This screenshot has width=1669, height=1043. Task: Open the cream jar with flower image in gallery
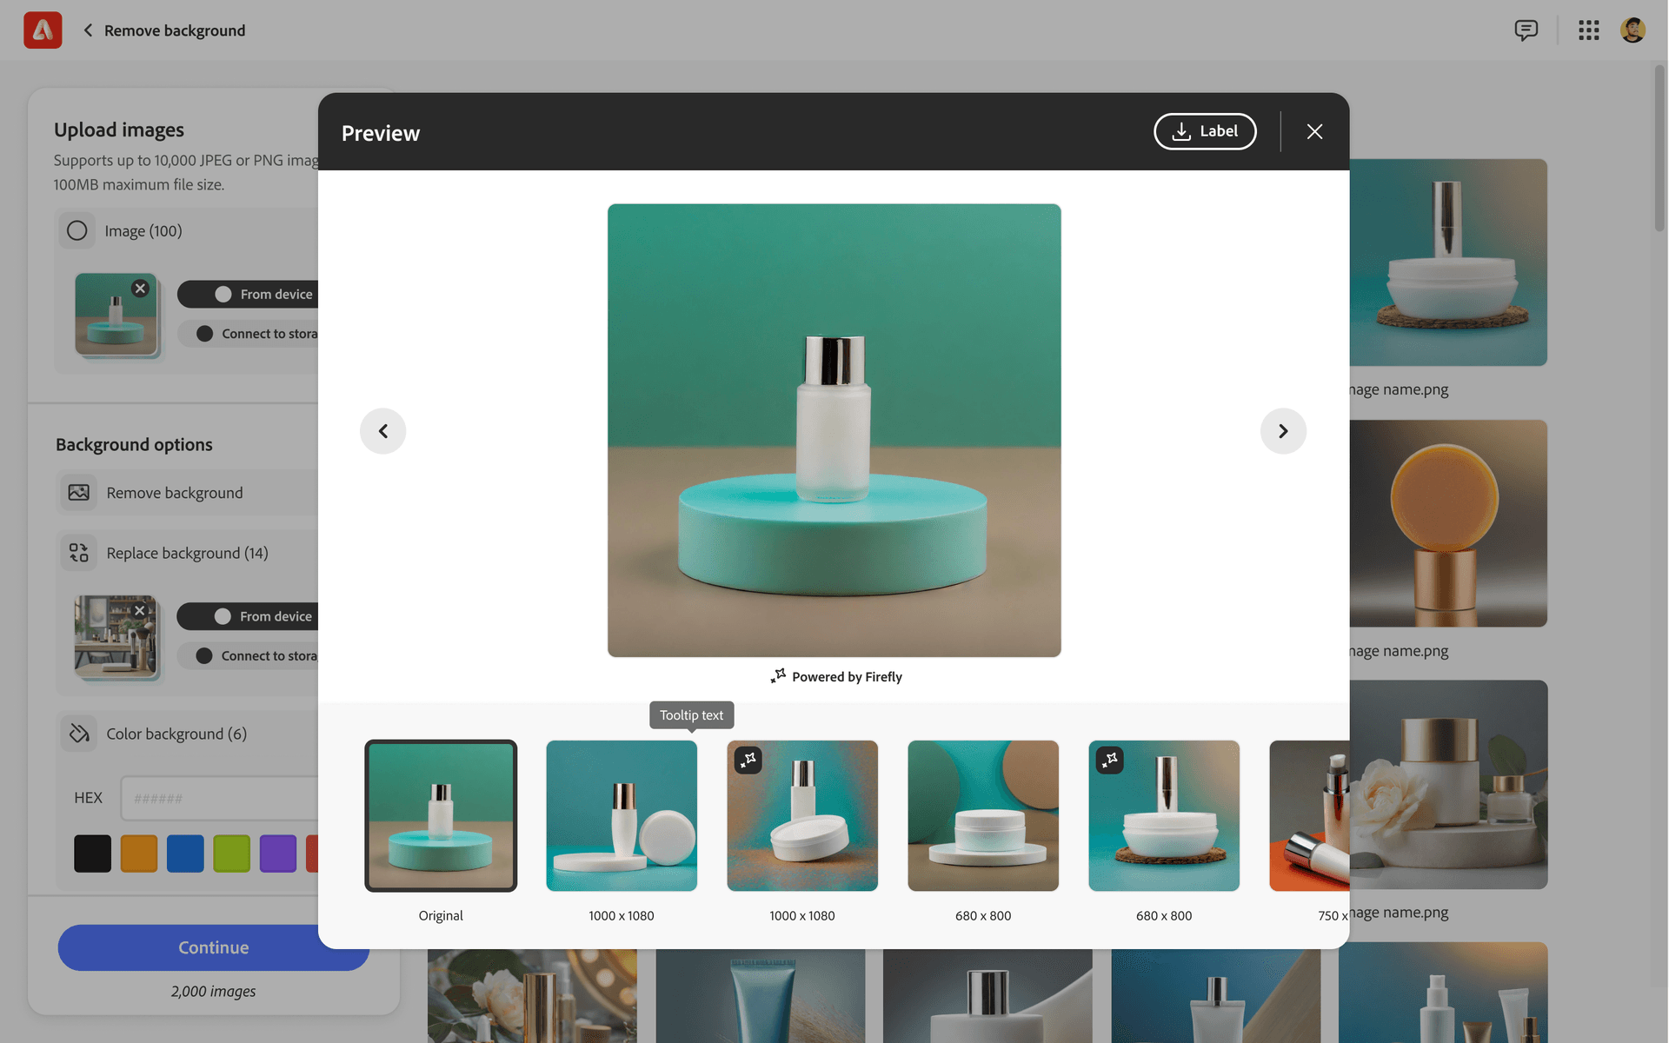(x=1448, y=784)
